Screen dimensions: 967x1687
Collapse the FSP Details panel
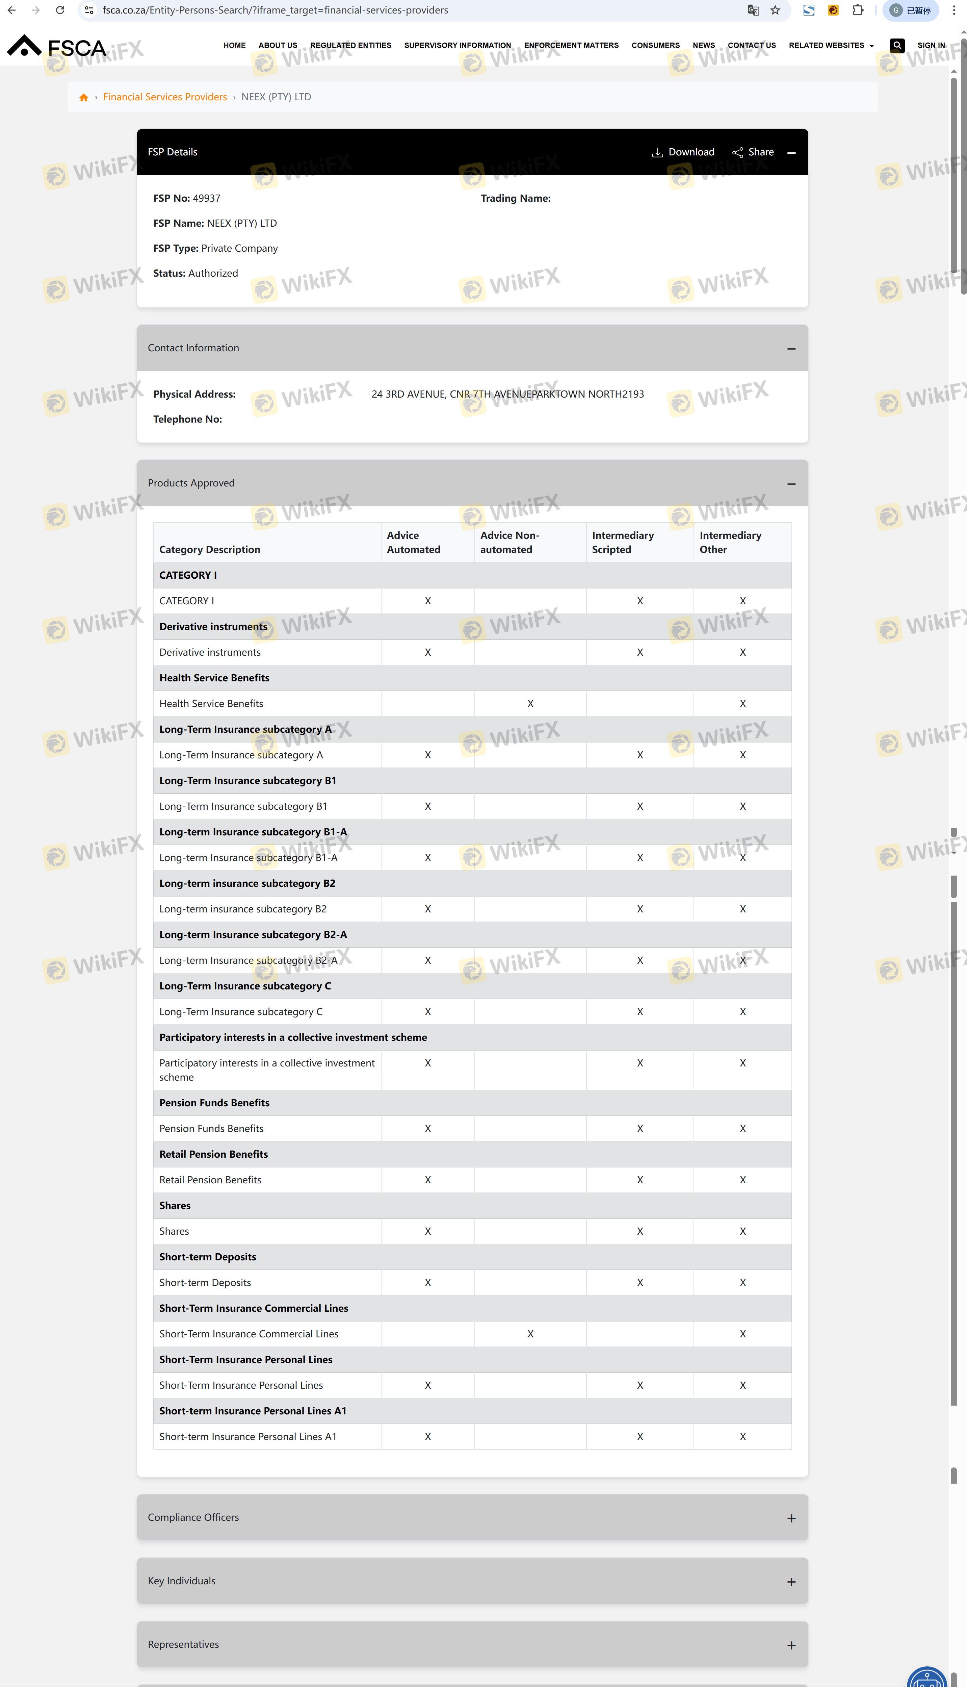pyautogui.click(x=791, y=153)
